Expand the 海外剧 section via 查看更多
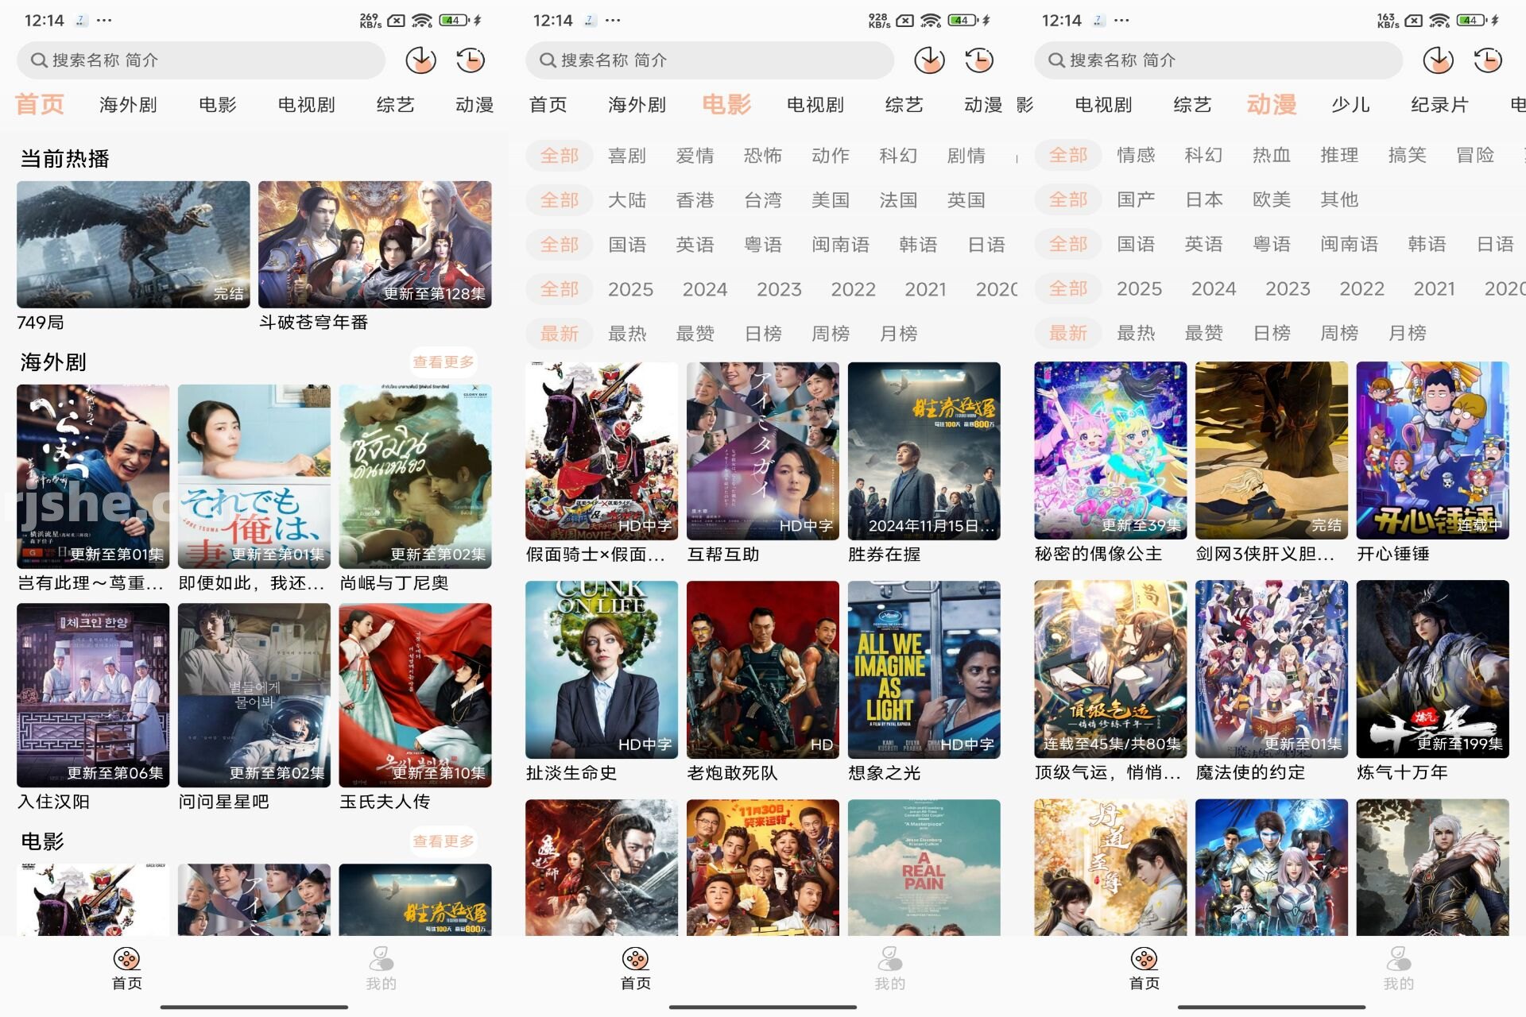Viewport: 1526px width, 1017px height. 443,362
